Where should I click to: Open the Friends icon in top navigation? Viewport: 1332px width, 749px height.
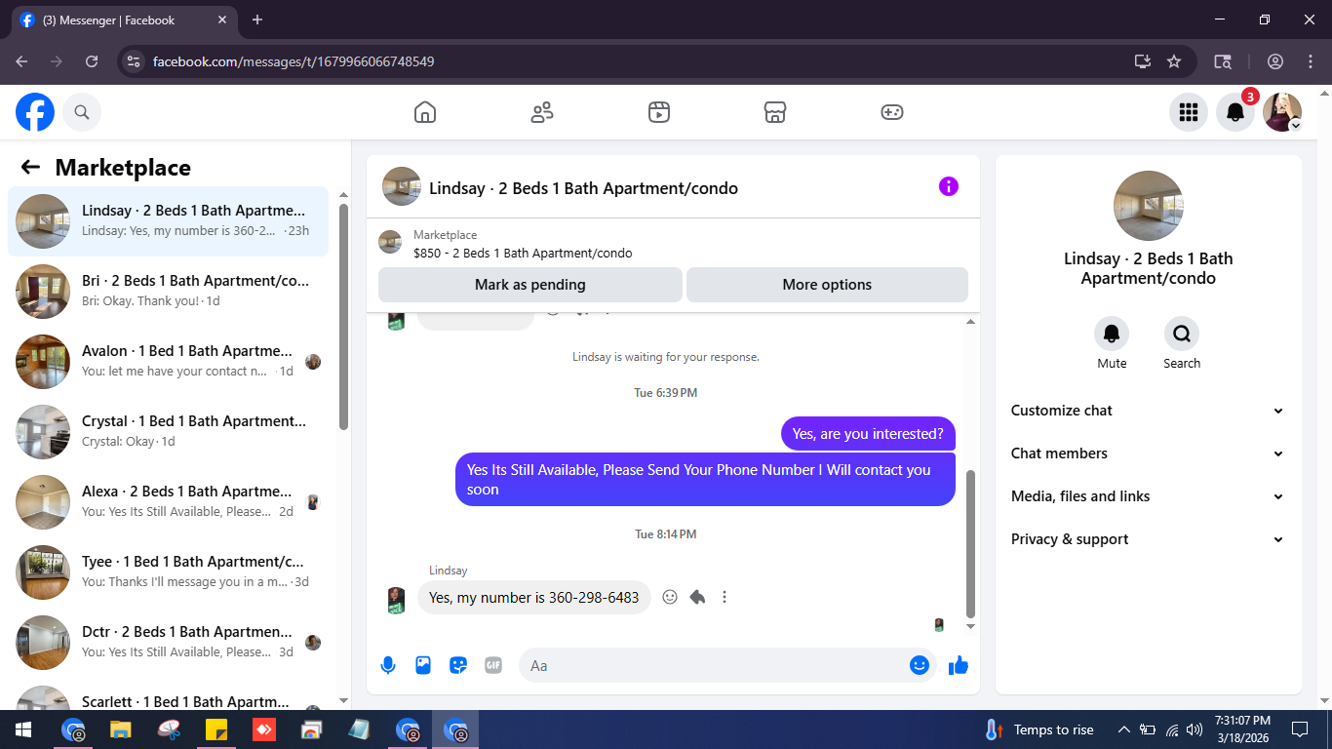click(x=542, y=112)
